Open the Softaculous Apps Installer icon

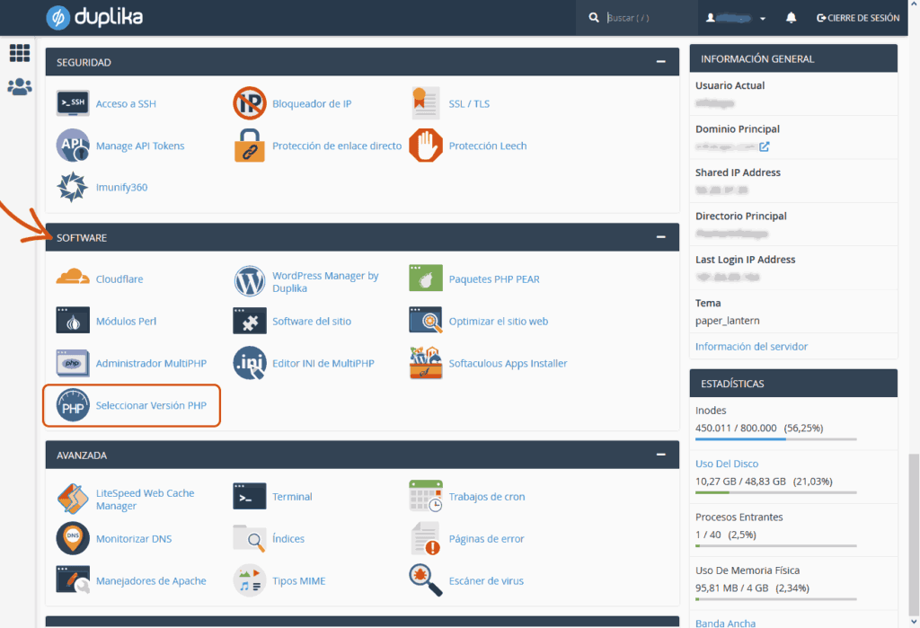[425, 363]
